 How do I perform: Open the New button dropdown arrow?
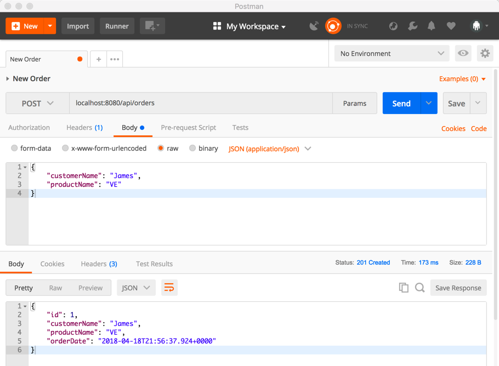click(50, 26)
